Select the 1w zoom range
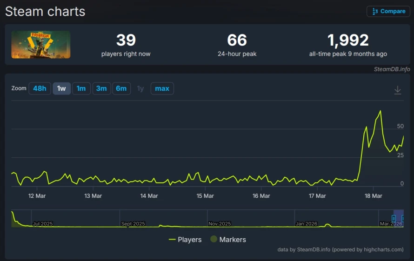 [61, 88]
